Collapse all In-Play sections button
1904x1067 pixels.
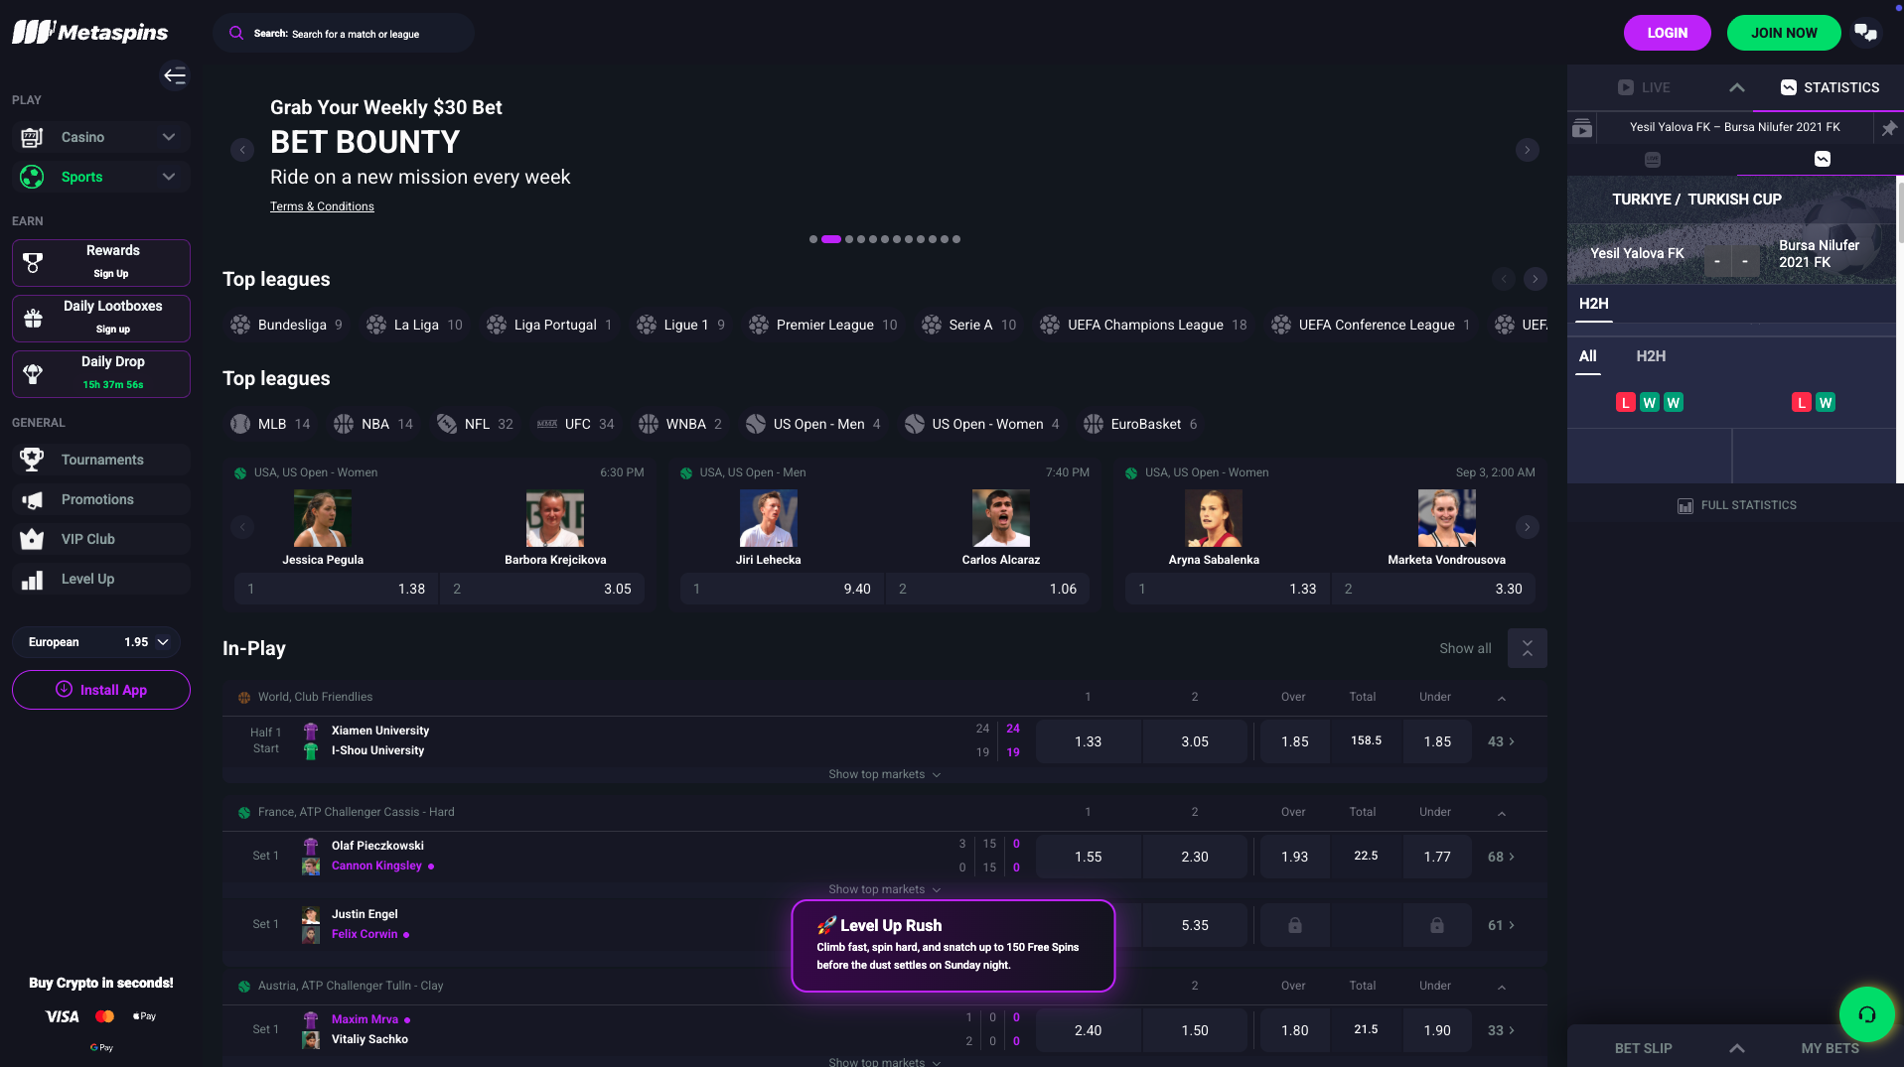pos(1527,648)
